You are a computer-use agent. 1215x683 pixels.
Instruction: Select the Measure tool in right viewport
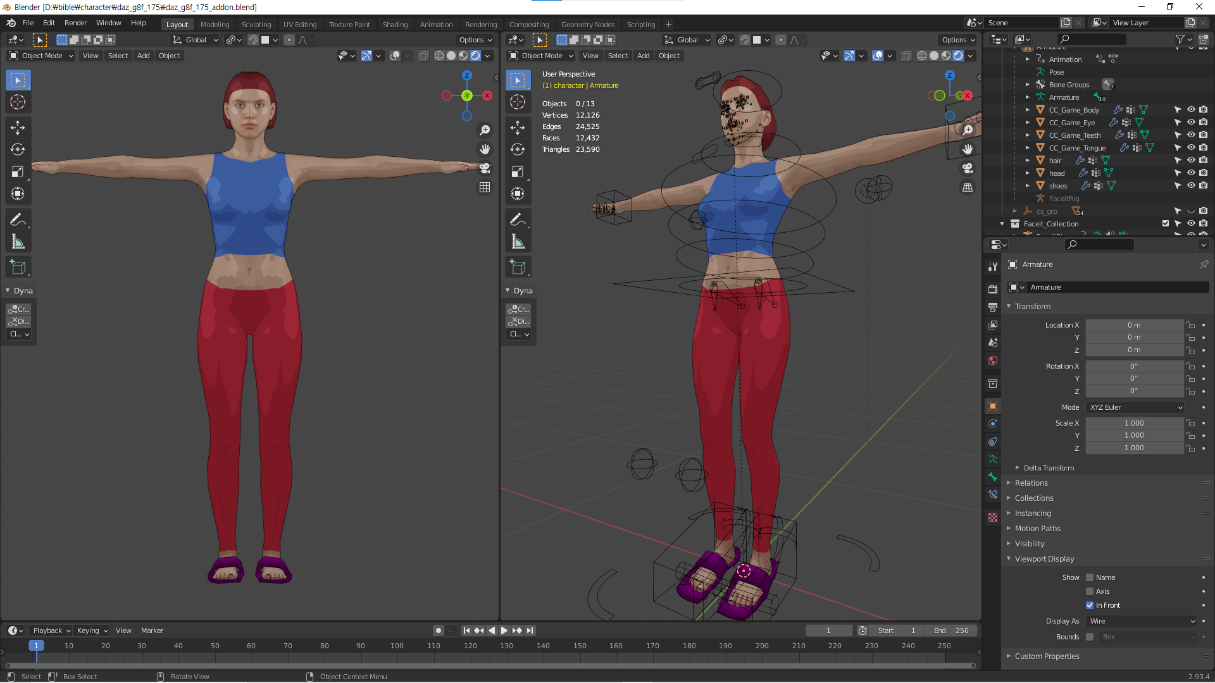pos(518,242)
